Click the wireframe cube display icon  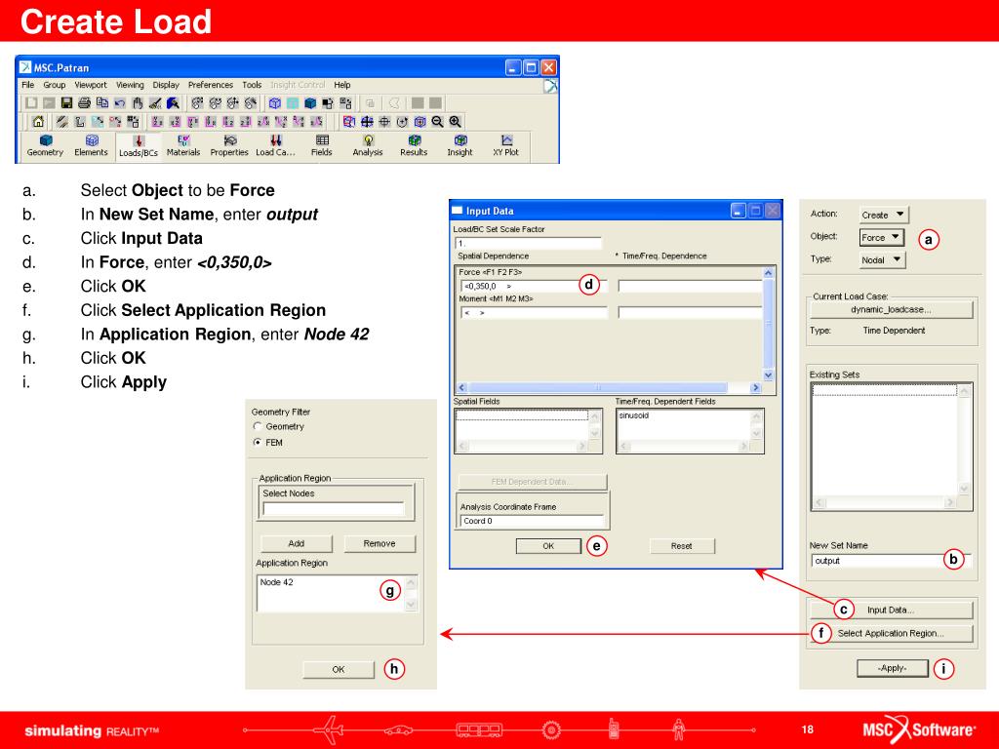[275, 102]
